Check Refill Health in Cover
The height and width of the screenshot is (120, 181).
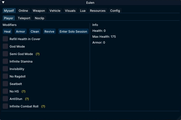5,39
